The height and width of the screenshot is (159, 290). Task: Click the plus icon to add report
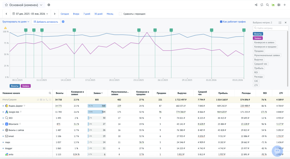(x=285, y=5)
